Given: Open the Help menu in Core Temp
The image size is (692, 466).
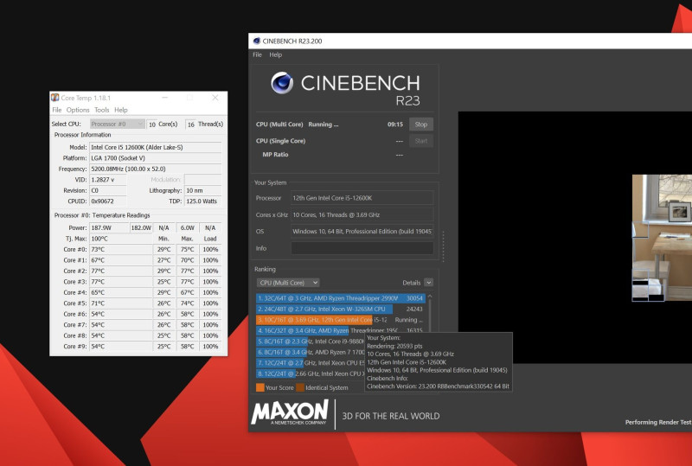Looking at the screenshot, I should pyautogui.click(x=121, y=110).
